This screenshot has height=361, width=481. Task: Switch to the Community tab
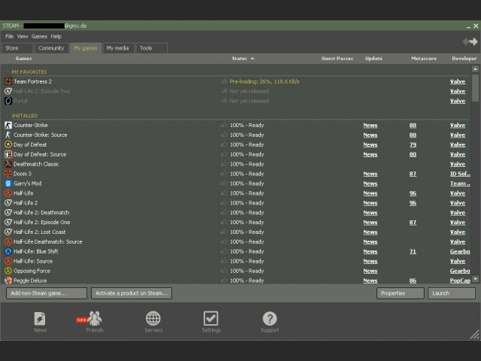52,48
